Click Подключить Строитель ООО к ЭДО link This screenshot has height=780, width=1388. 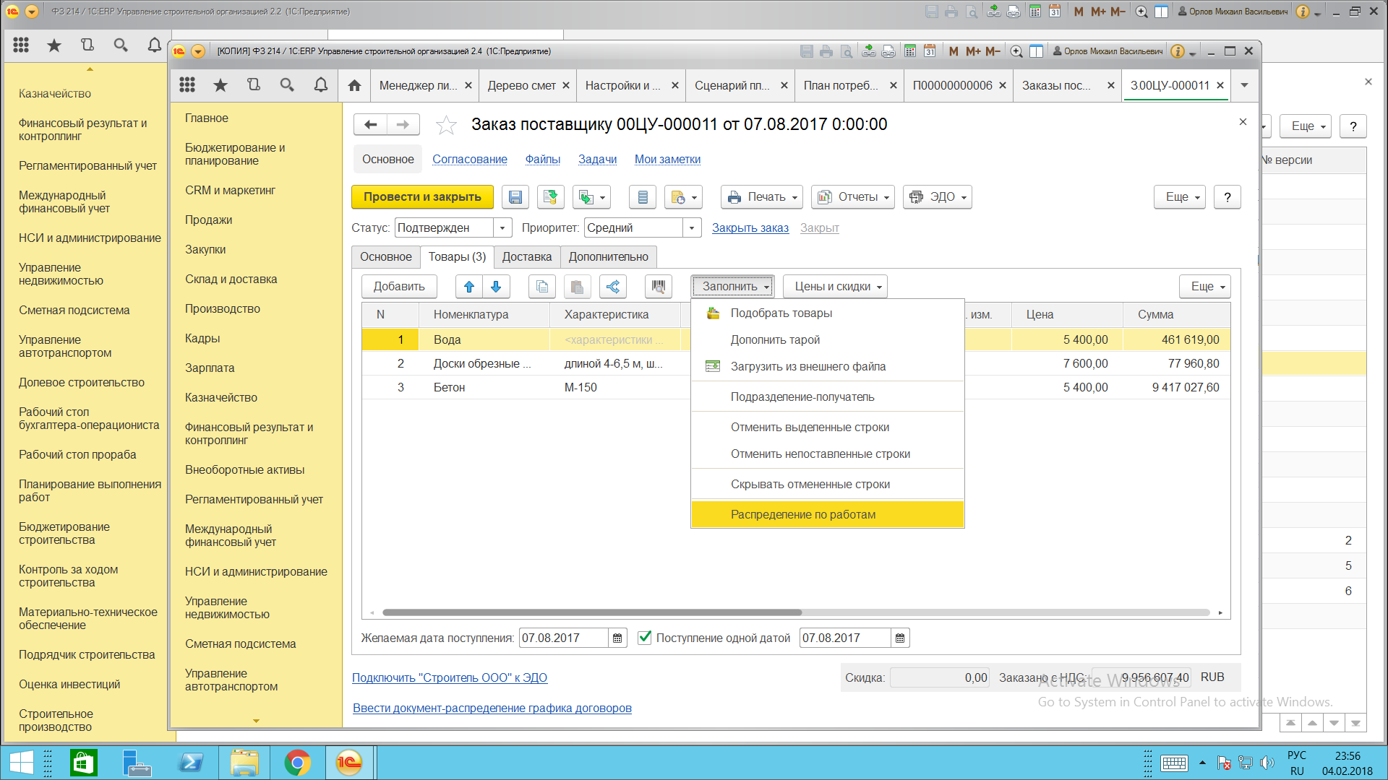450,677
